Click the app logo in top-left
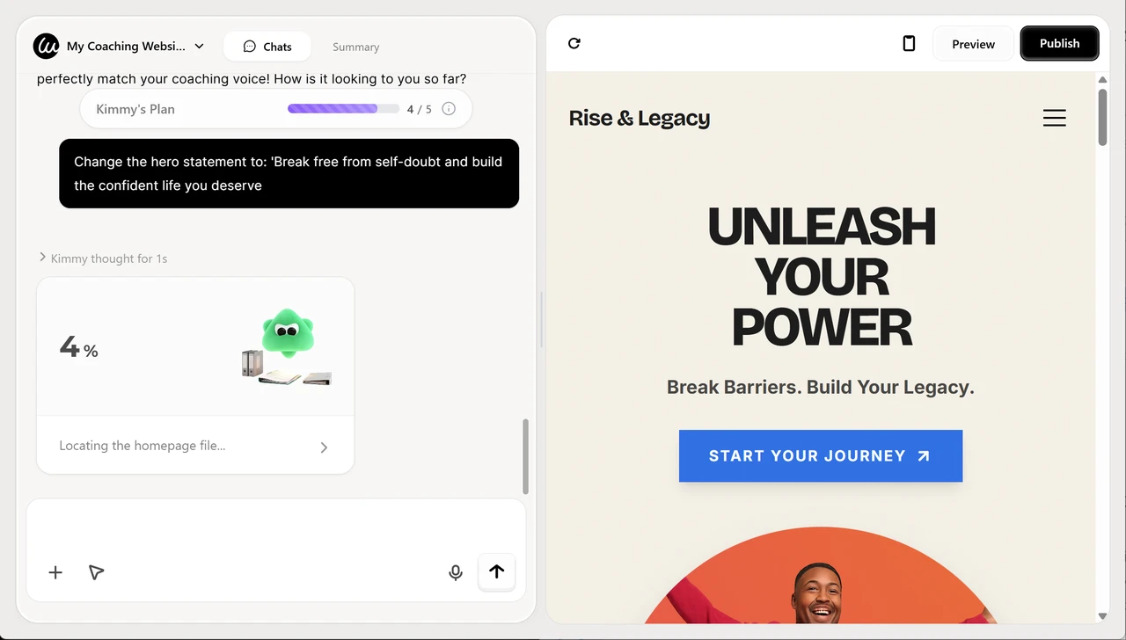The image size is (1126, 640). point(46,46)
